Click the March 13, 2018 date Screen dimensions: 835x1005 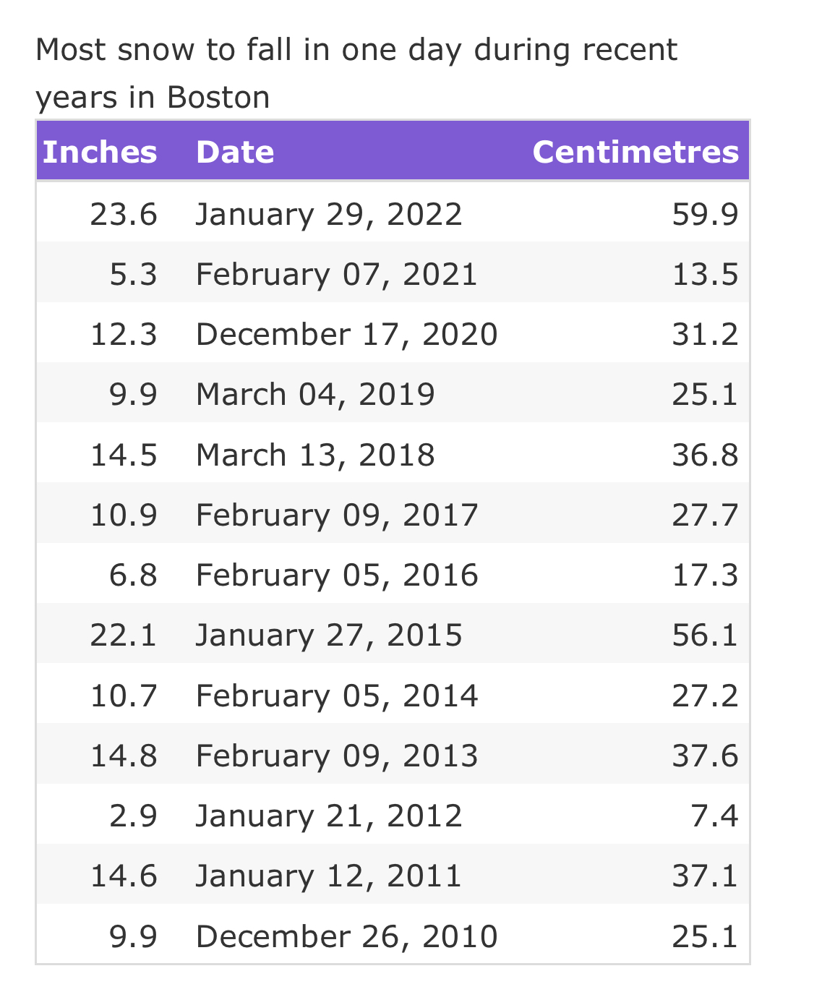pos(315,455)
